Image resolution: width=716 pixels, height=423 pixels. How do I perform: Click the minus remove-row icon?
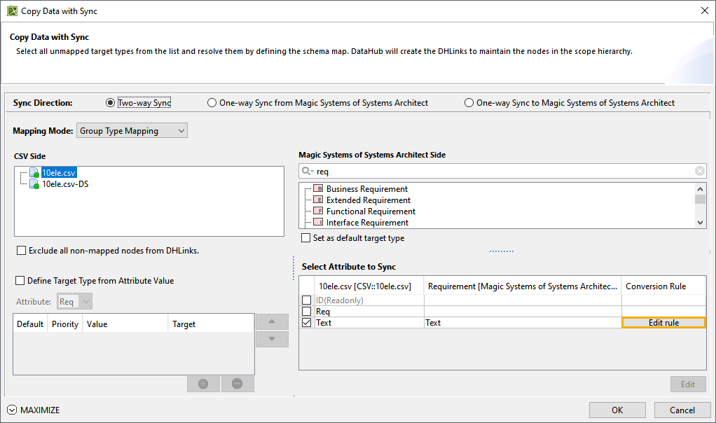(237, 384)
